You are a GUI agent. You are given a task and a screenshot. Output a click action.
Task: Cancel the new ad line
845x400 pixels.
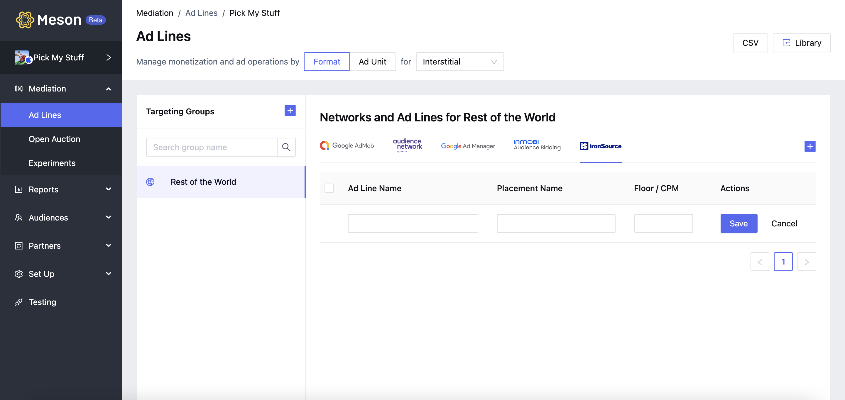pyautogui.click(x=784, y=223)
